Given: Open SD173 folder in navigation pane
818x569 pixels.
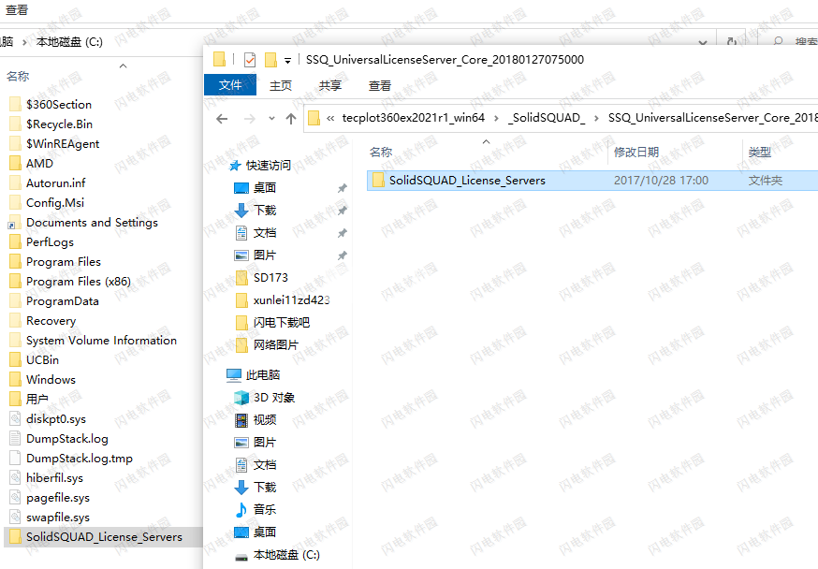Looking at the screenshot, I should coord(262,277).
